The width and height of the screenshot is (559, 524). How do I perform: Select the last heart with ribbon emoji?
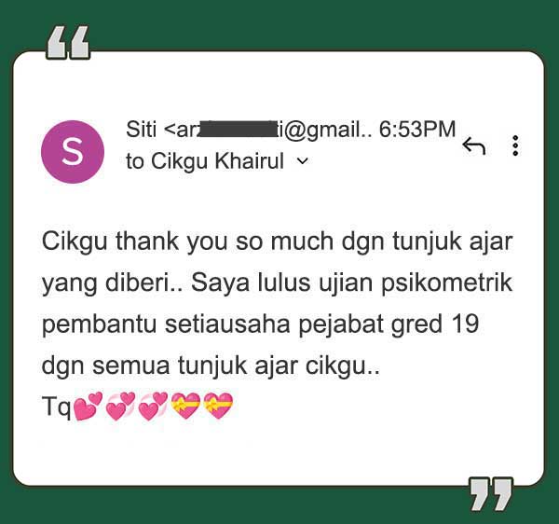click(x=218, y=406)
